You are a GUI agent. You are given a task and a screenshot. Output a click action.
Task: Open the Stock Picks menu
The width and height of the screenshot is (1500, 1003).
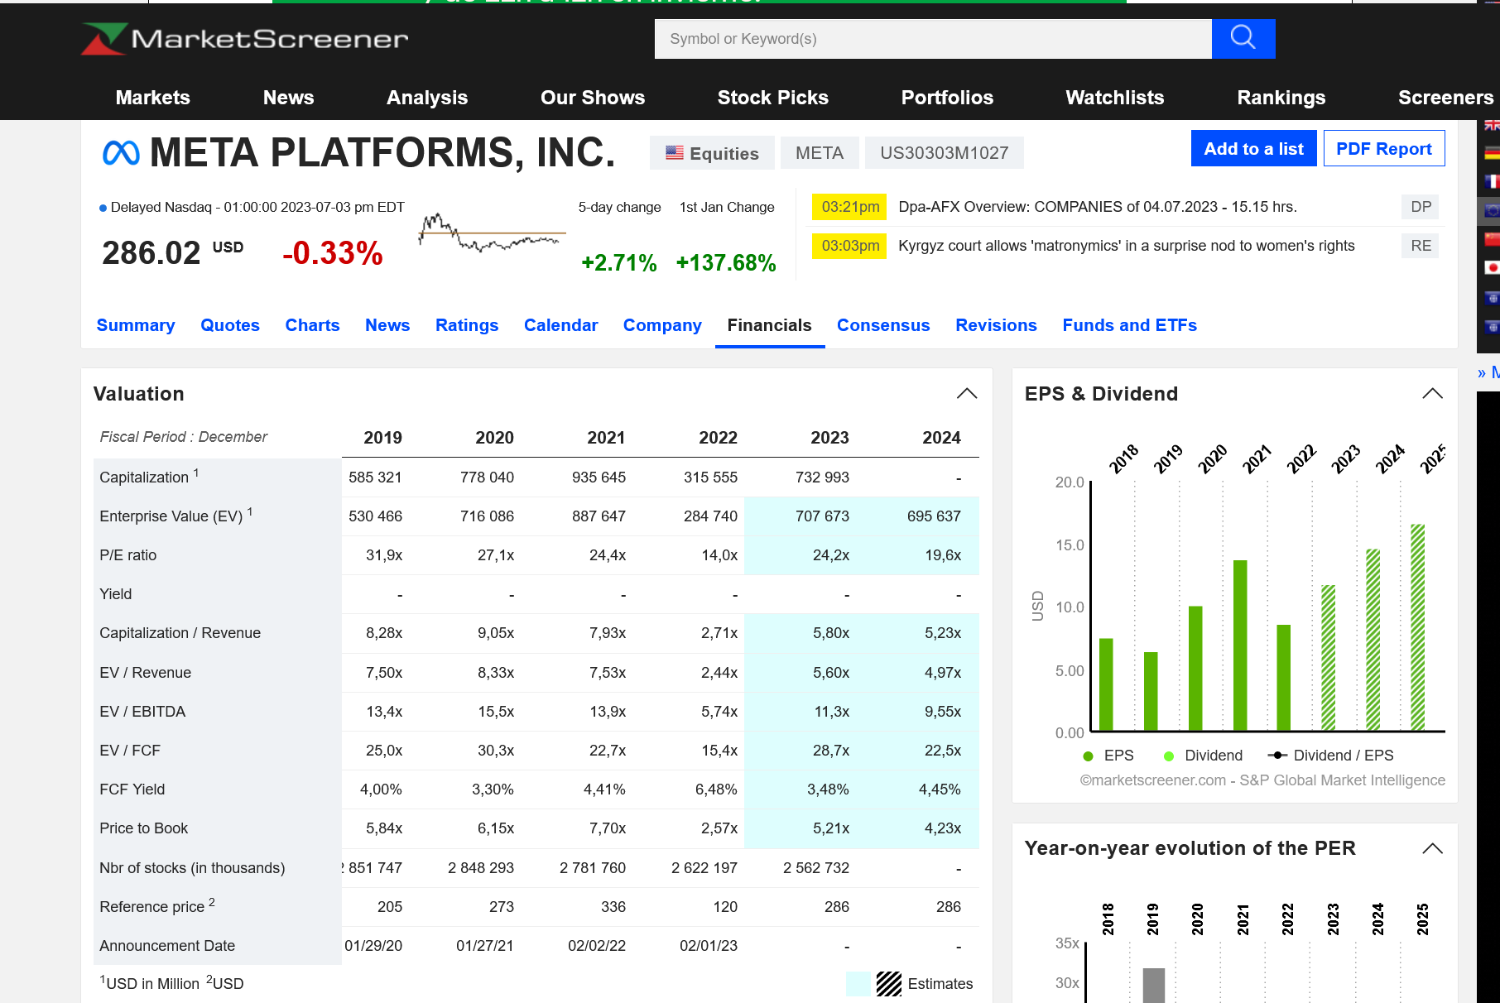pyautogui.click(x=773, y=98)
